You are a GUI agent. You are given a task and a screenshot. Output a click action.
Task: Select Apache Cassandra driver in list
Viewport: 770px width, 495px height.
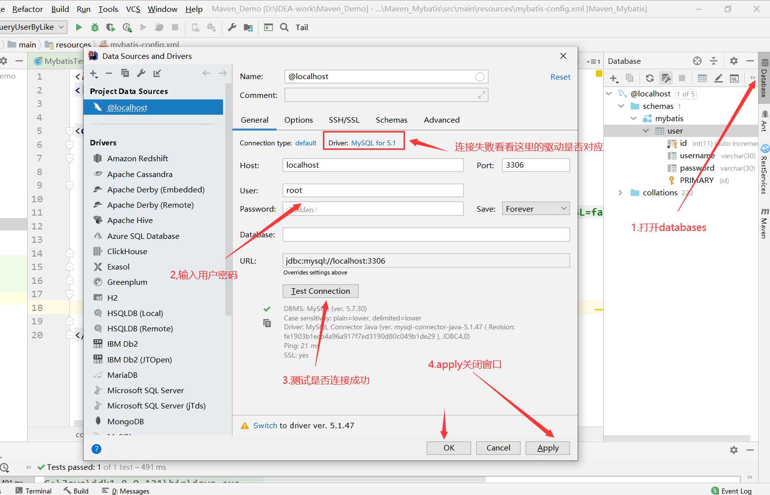click(140, 174)
